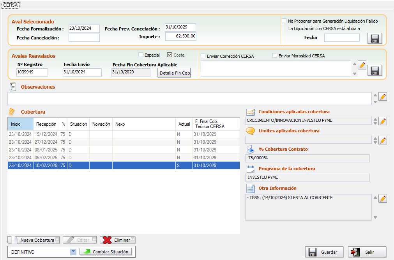The image size is (394, 260).
Task: Click the save disk icon in Avales Reavalados
Action: (x=375, y=71)
